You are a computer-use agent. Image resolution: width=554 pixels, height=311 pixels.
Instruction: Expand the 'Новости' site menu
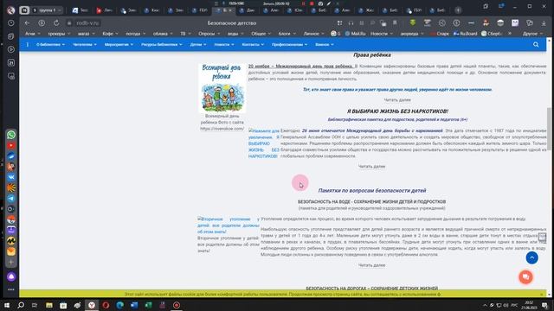coord(224,45)
